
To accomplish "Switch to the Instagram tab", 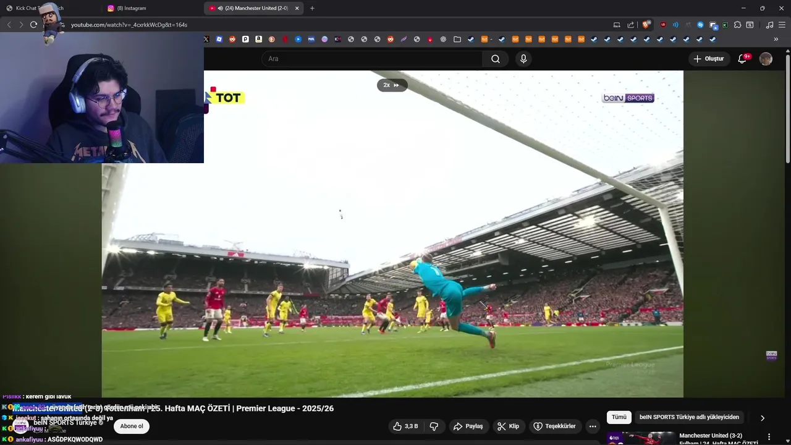I will 153,8.
